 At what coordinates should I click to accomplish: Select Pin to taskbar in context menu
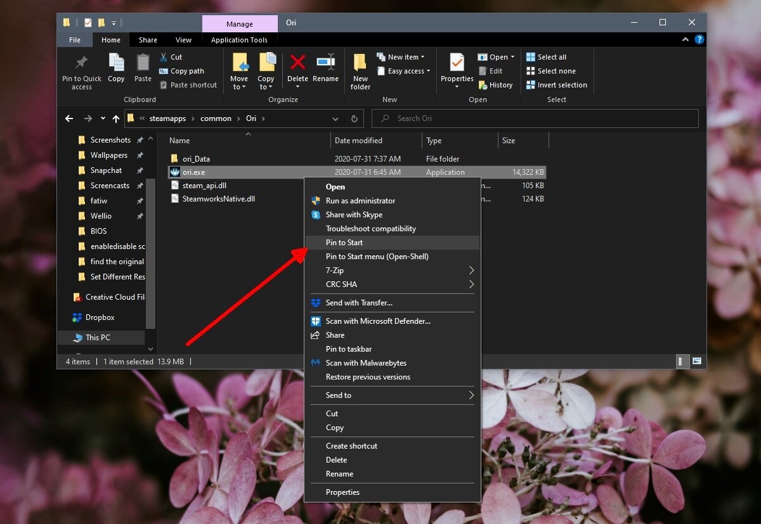(349, 348)
